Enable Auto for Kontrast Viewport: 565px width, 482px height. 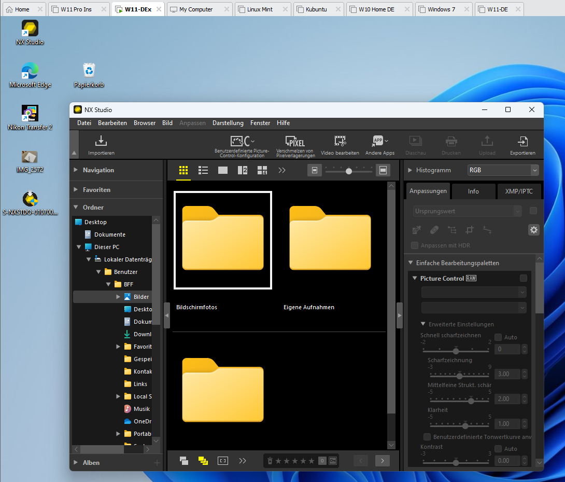[498, 449]
